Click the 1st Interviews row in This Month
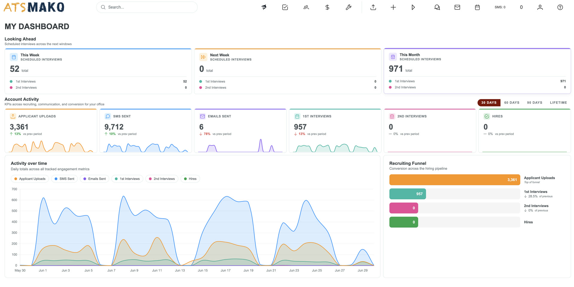574x287 pixels. point(477,81)
